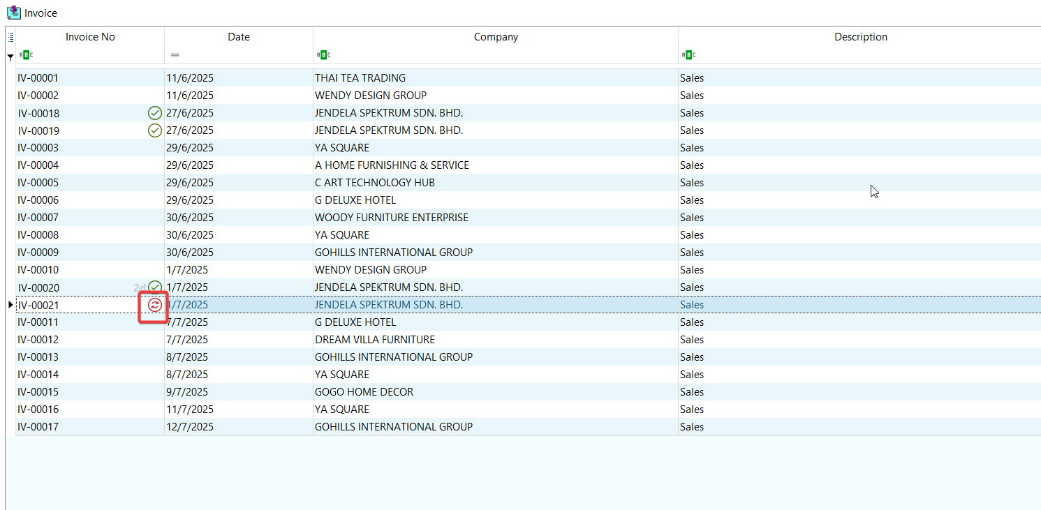Click the green checkmark icon on IV-00020
Image resolution: width=1041 pixels, height=510 pixels.
coord(155,287)
